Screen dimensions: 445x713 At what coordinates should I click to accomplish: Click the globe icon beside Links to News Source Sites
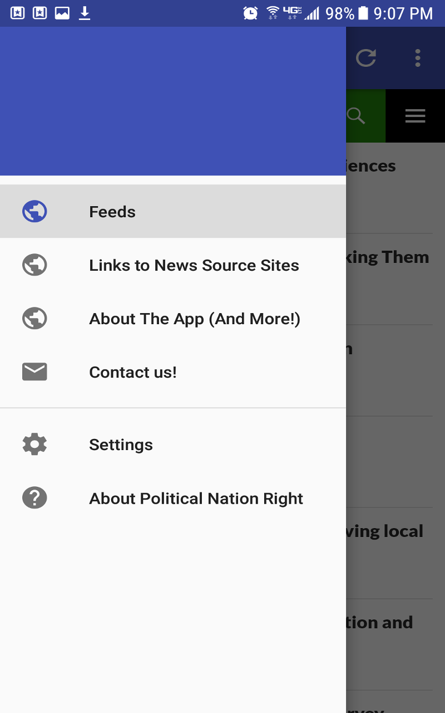coord(34,265)
